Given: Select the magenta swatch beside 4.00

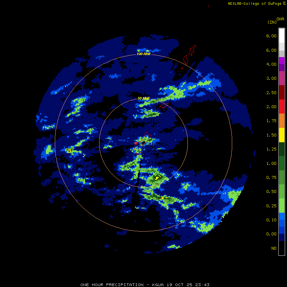Looking at the screenshot, I should click(282, 61).
